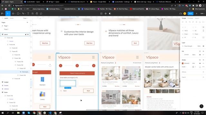Open fill styles icon in Fill section

(x=200, y=51)
